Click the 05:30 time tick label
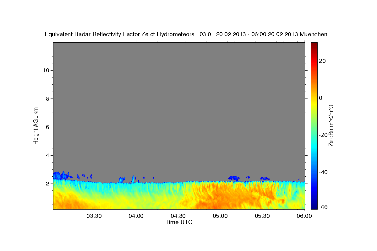Viewport: 377px width, 251px height. tap(262, 216)
